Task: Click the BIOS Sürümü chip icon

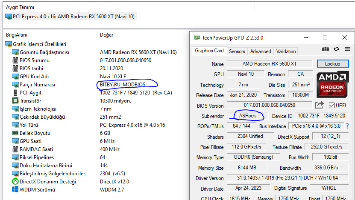Action: point(15,60)
